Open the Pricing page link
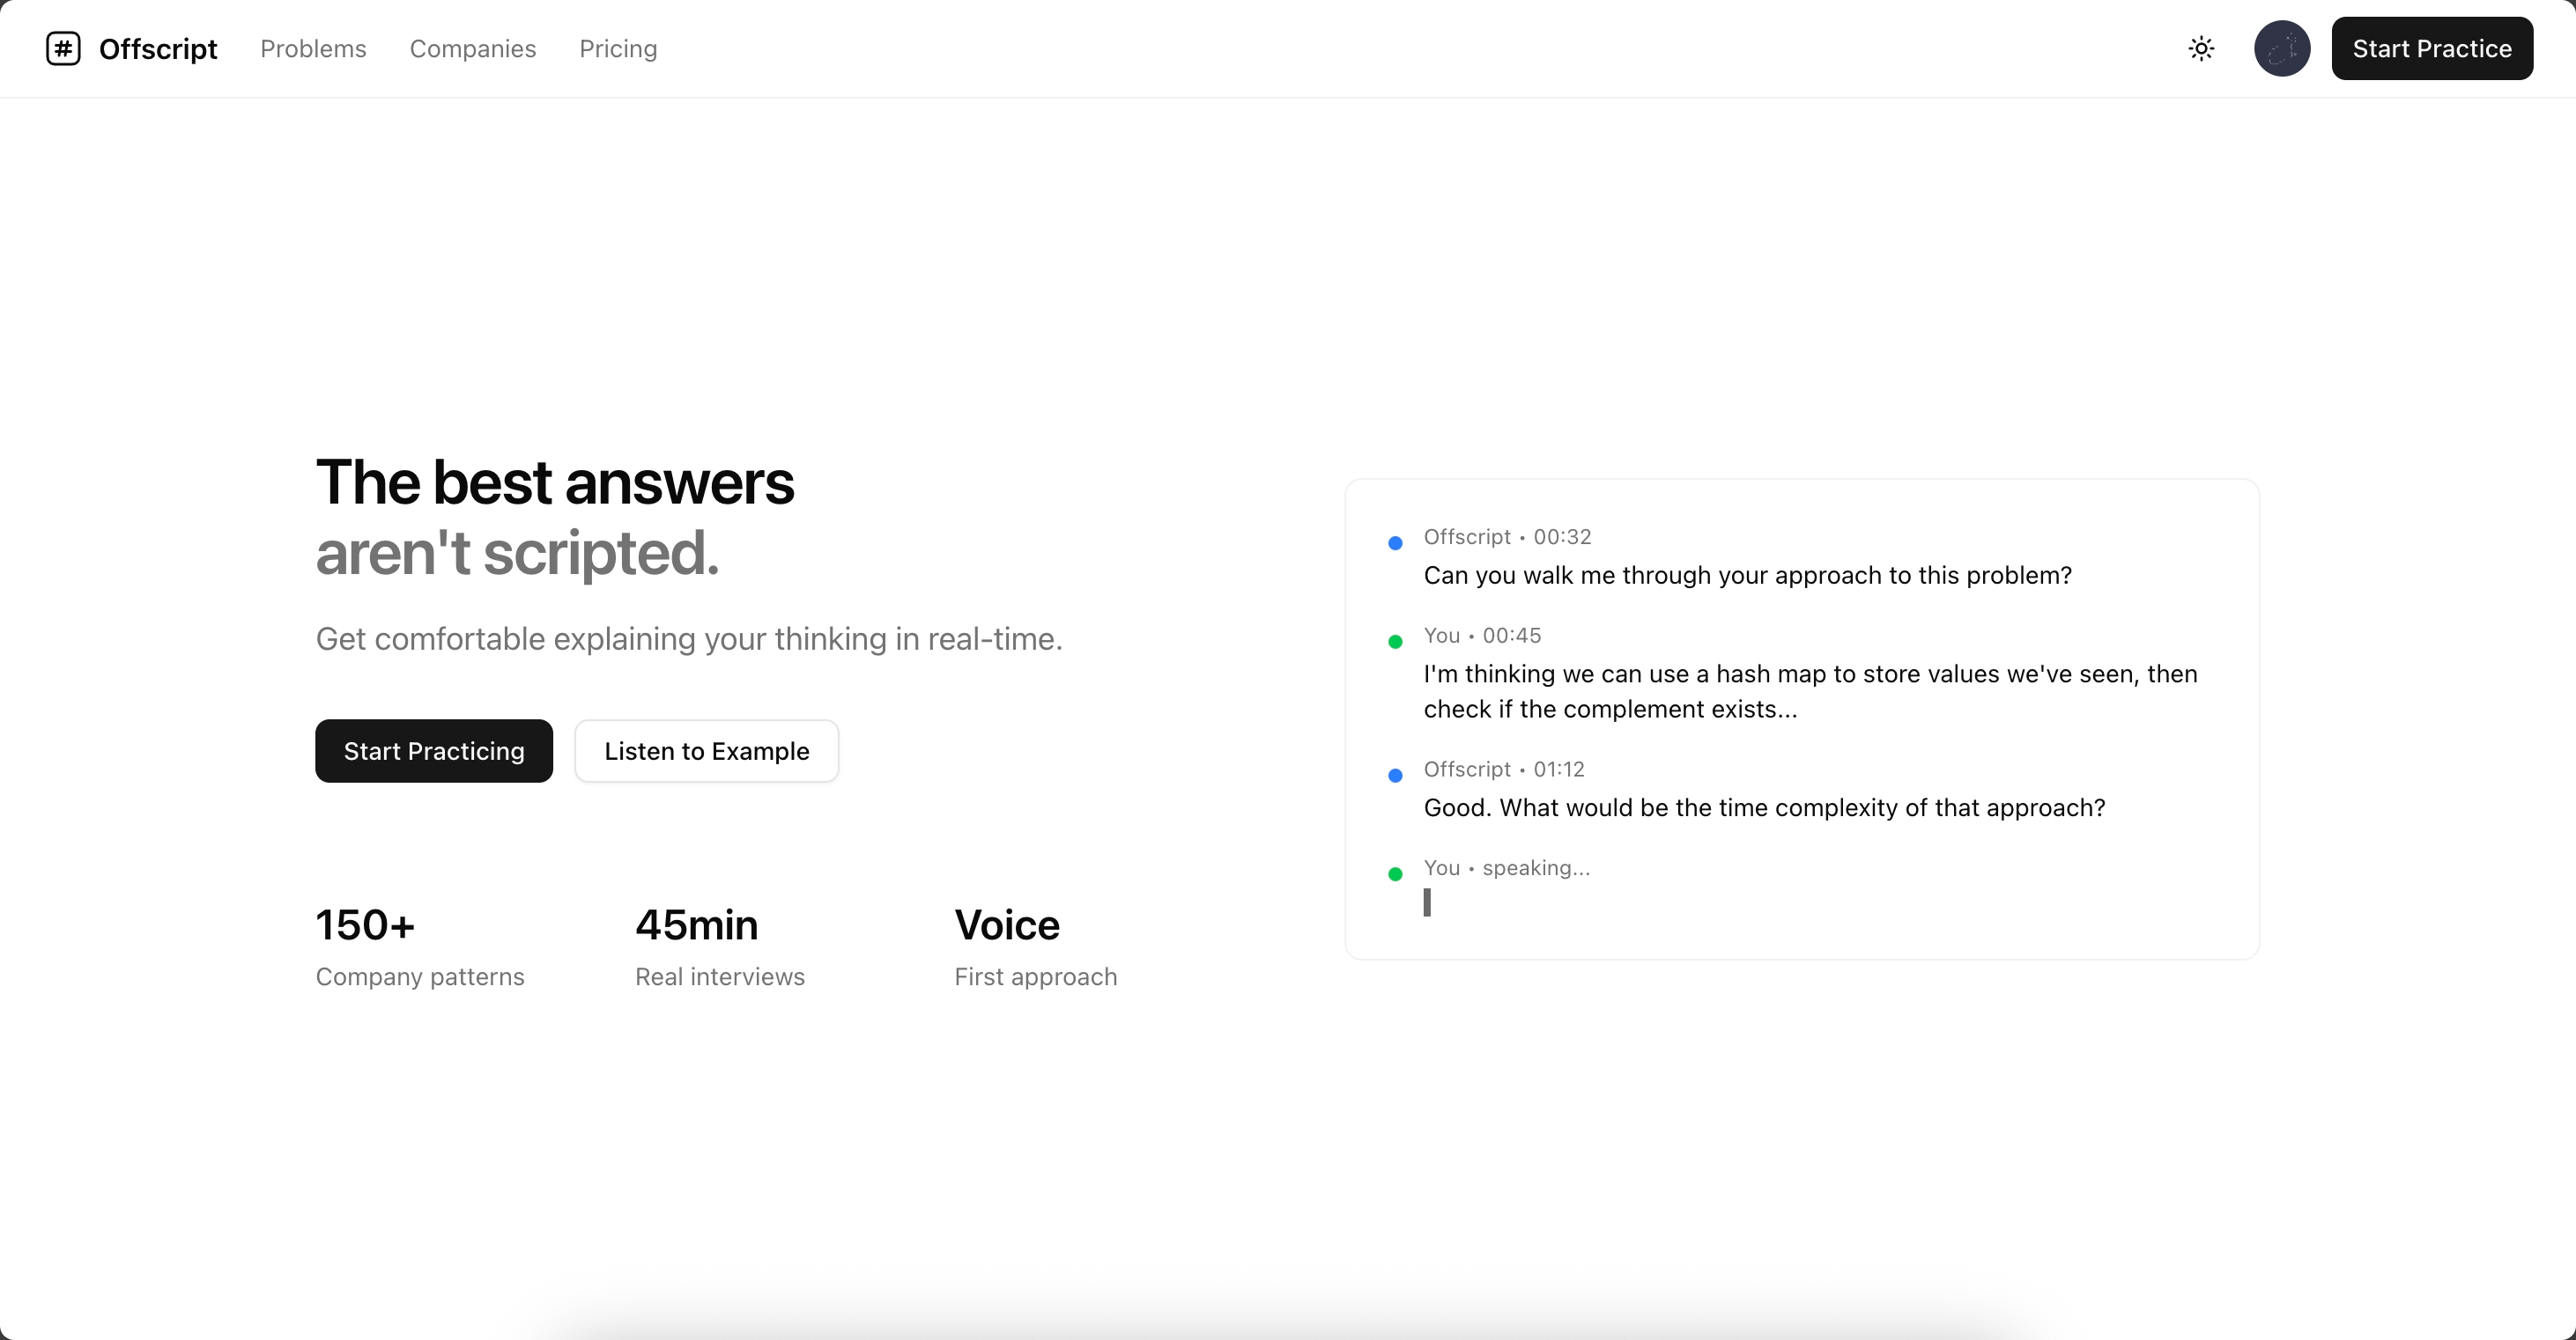Screen dimensions: 2576x1340 click(x=618, y=48)
